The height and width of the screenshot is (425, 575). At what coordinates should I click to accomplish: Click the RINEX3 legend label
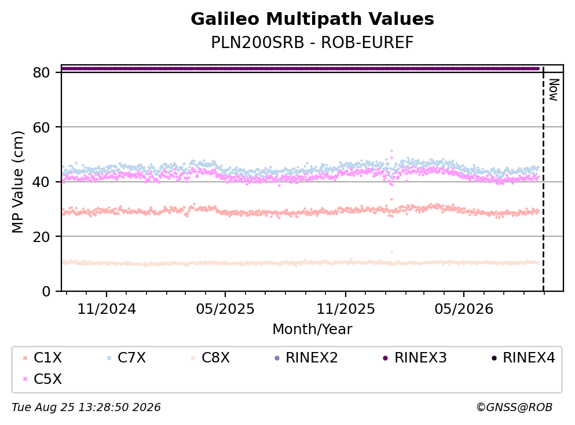[x=420, y=357]
